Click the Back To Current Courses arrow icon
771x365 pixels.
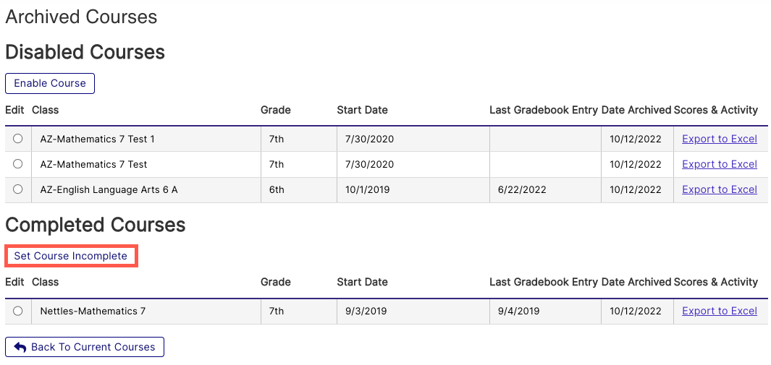coord(20,347)
